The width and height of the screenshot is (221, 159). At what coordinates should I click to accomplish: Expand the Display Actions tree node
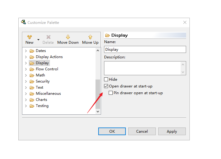(26, 57)
